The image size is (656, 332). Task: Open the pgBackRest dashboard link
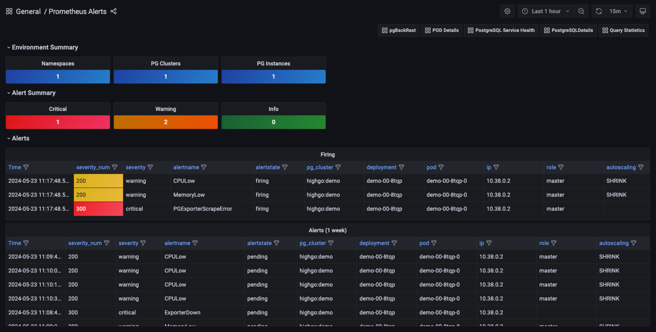click(x=399, y=30)
